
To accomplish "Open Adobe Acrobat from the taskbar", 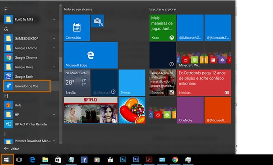I will [149, 160].
